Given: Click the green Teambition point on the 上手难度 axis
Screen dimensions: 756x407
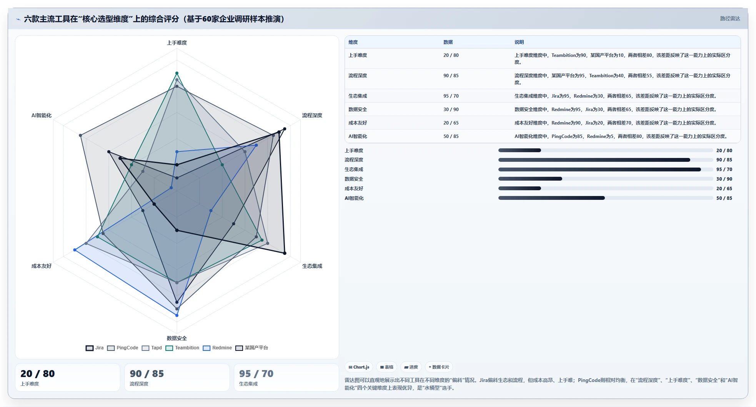Looking at the screenshot, I should point(177,73).
